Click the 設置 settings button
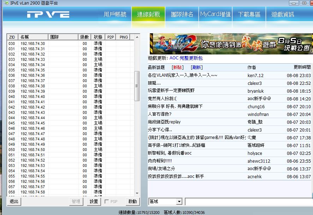 [94, 202]
